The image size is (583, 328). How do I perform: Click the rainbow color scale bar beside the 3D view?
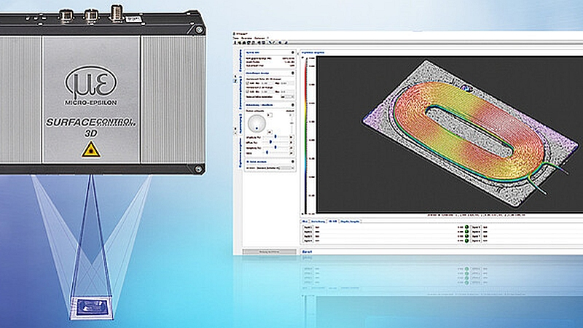point(305,136)
